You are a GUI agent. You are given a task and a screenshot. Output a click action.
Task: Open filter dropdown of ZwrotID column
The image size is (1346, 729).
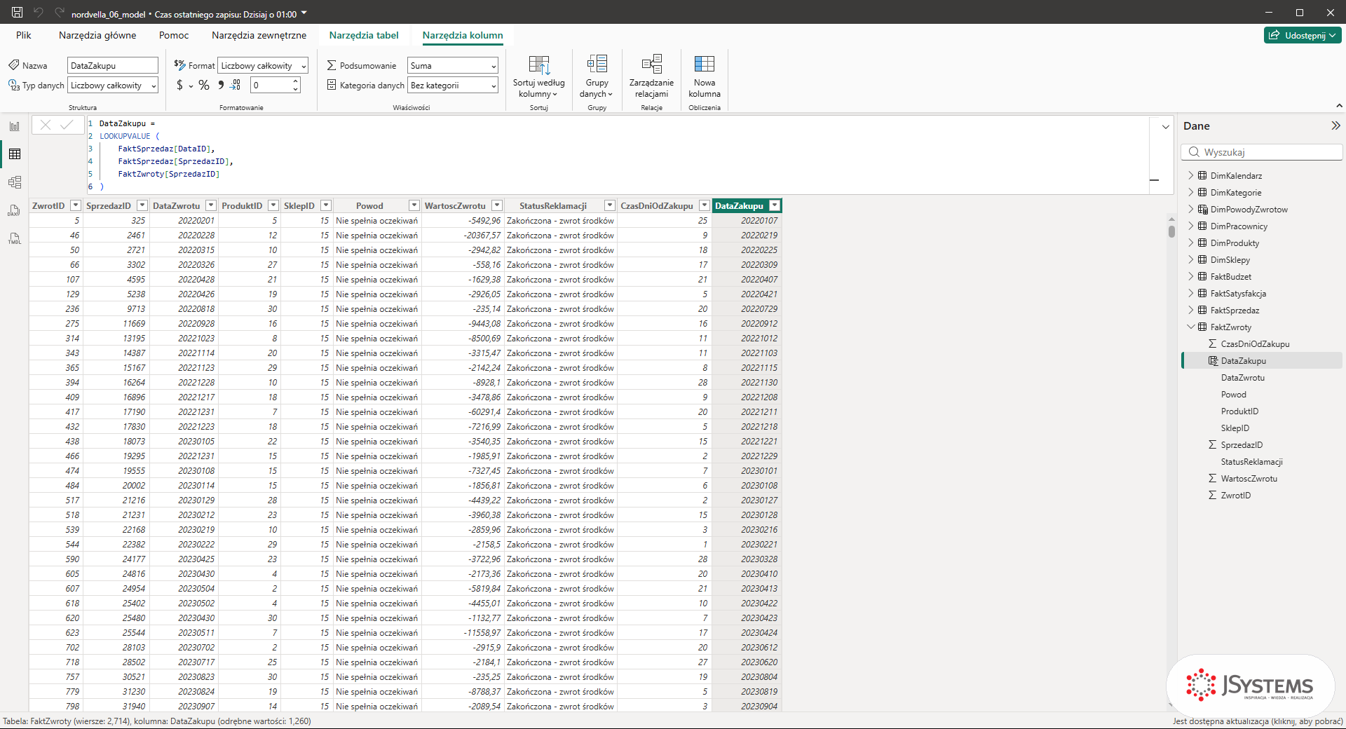pos(76,205)
